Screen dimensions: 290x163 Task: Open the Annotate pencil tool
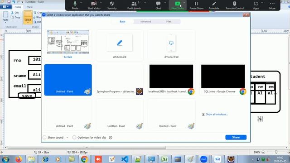point(214,5)
